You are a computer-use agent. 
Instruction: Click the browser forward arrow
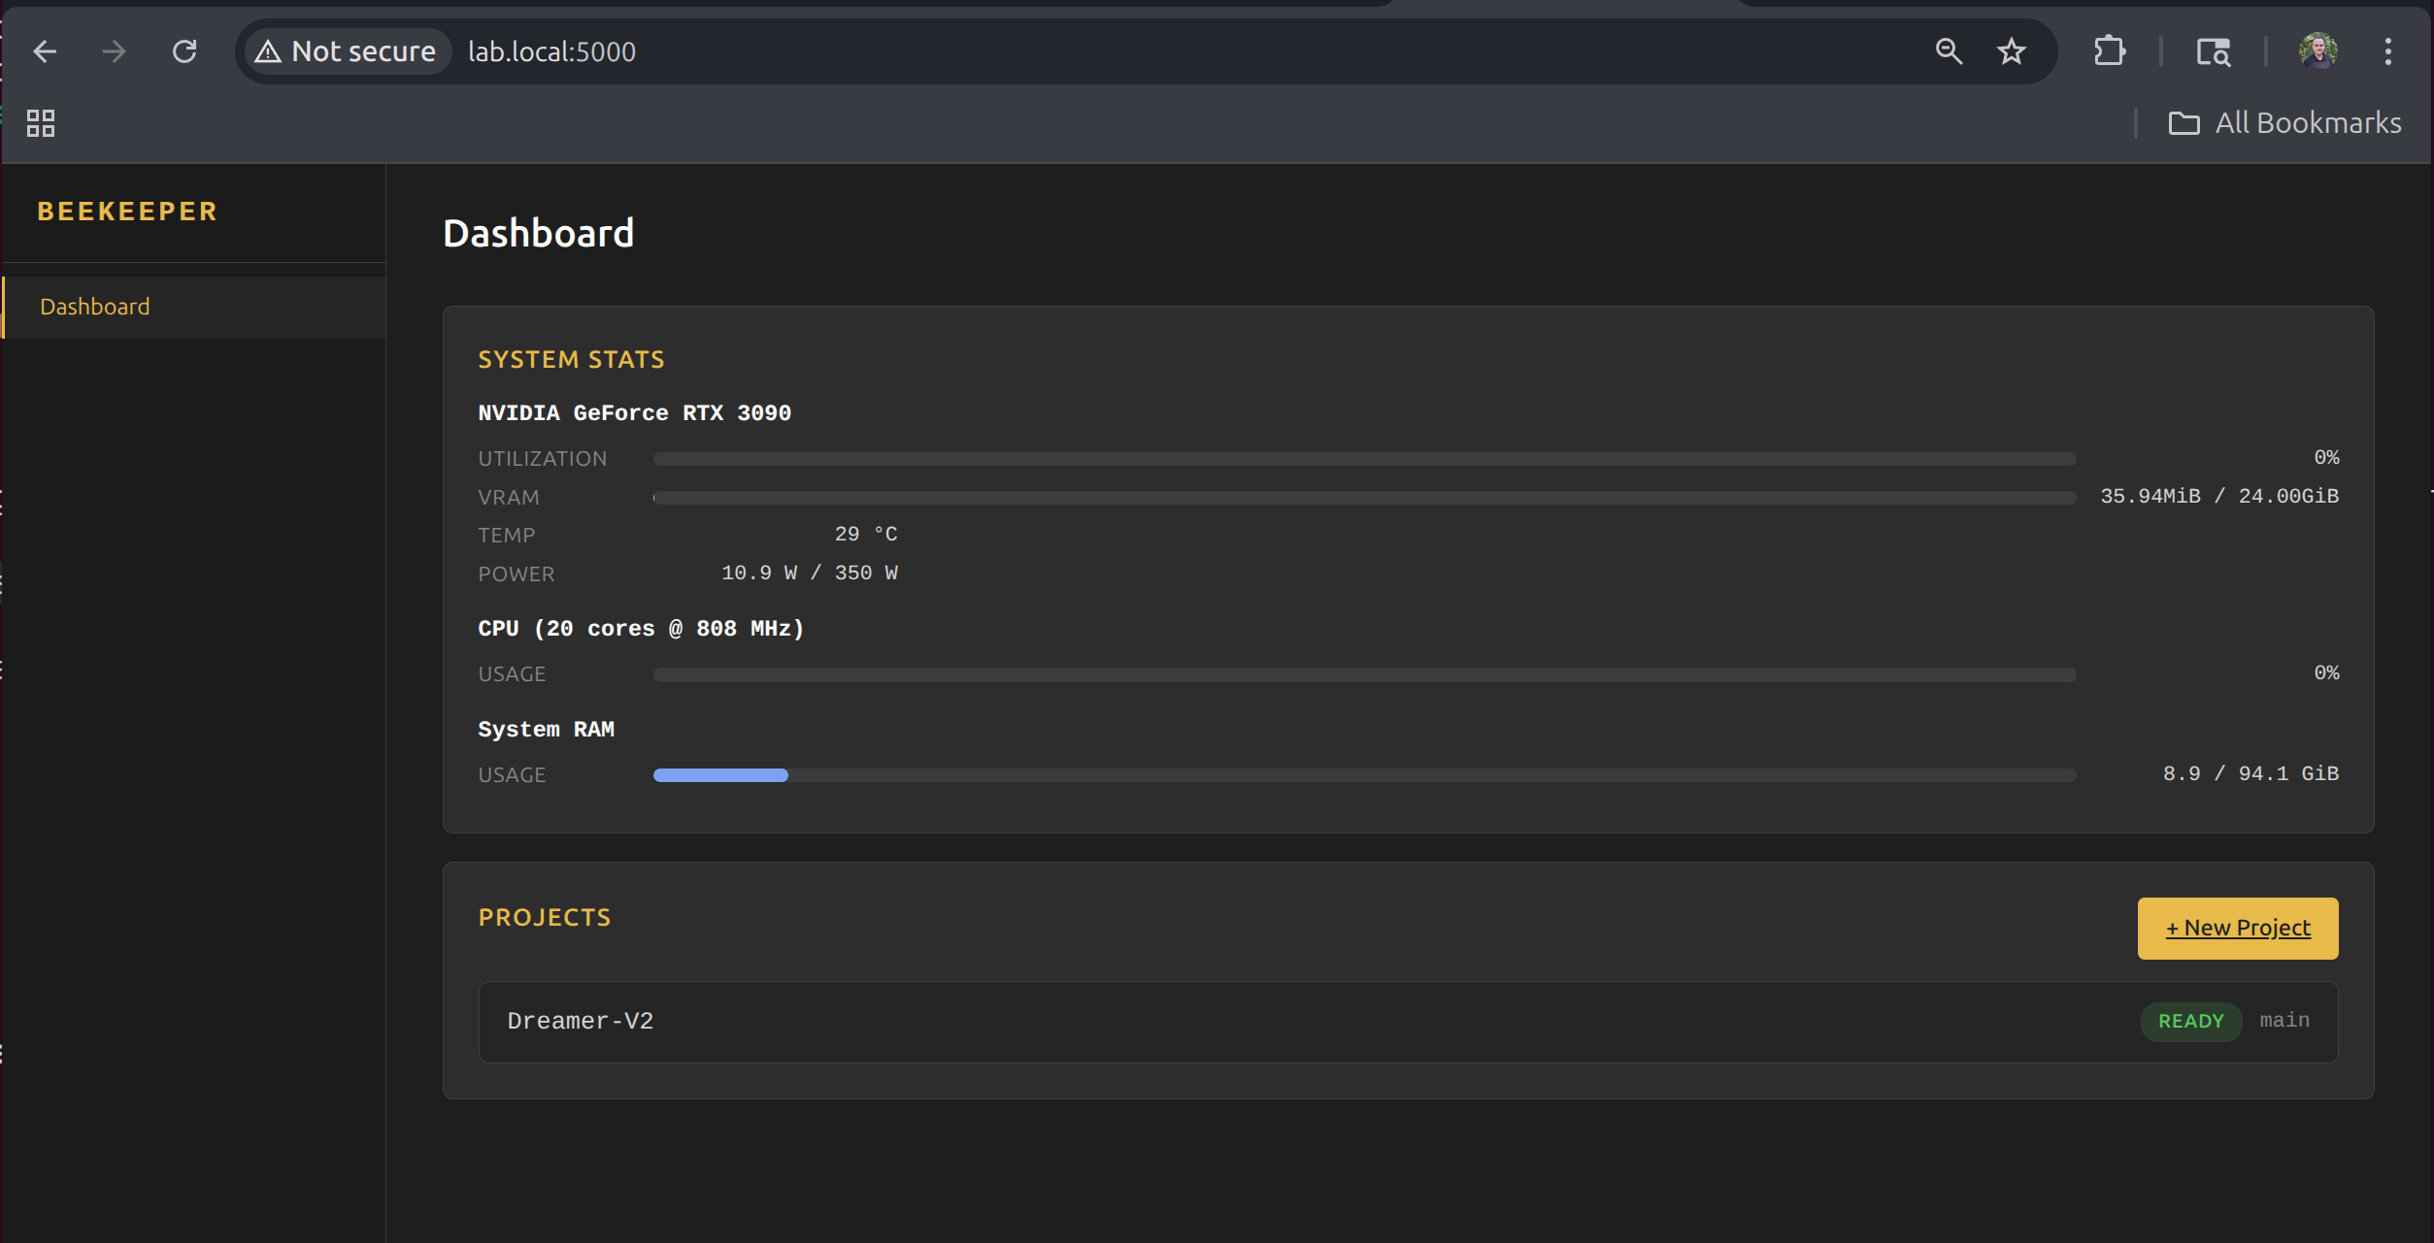click(x=115, y=51)
